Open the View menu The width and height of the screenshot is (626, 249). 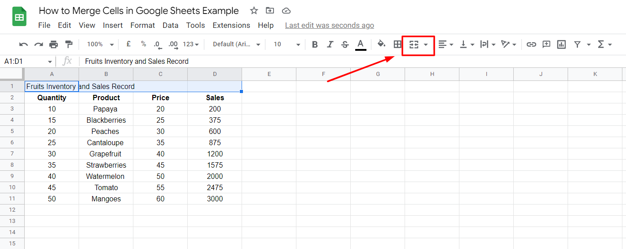pos(87,25)
